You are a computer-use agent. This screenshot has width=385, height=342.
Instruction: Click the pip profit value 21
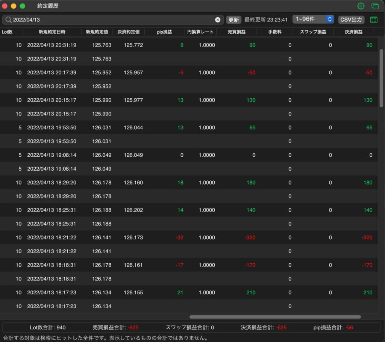pos(180,292)
